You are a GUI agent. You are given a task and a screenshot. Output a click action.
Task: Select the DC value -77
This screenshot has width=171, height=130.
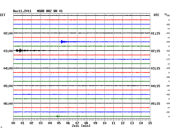point(168,59)
